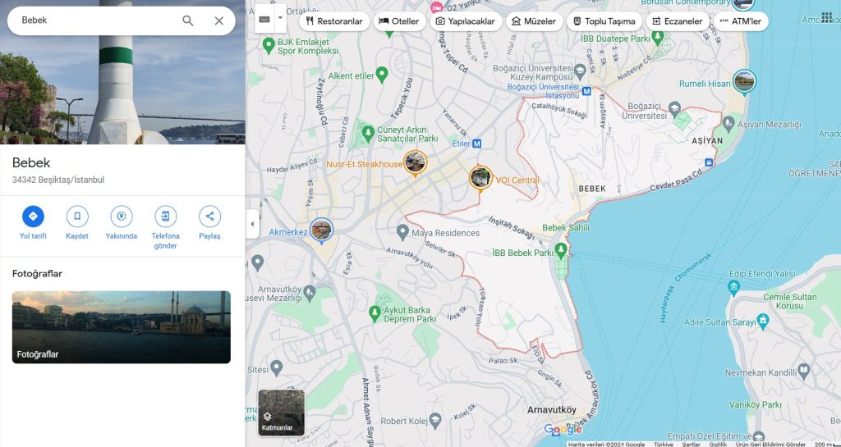Open the Fotoğraflar photo thumbnail
841x447 pixels.
(x=122, y=327)
